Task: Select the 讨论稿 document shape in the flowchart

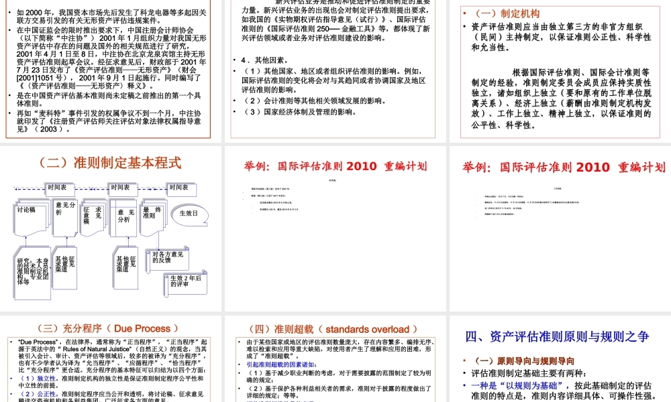Action: point(26,210)
